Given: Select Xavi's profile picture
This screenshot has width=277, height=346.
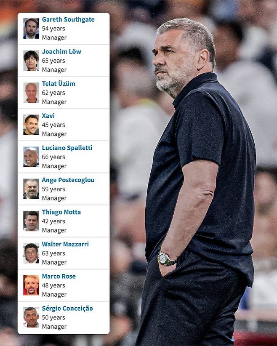Looking at the screenshot, I should coord(31,125).
